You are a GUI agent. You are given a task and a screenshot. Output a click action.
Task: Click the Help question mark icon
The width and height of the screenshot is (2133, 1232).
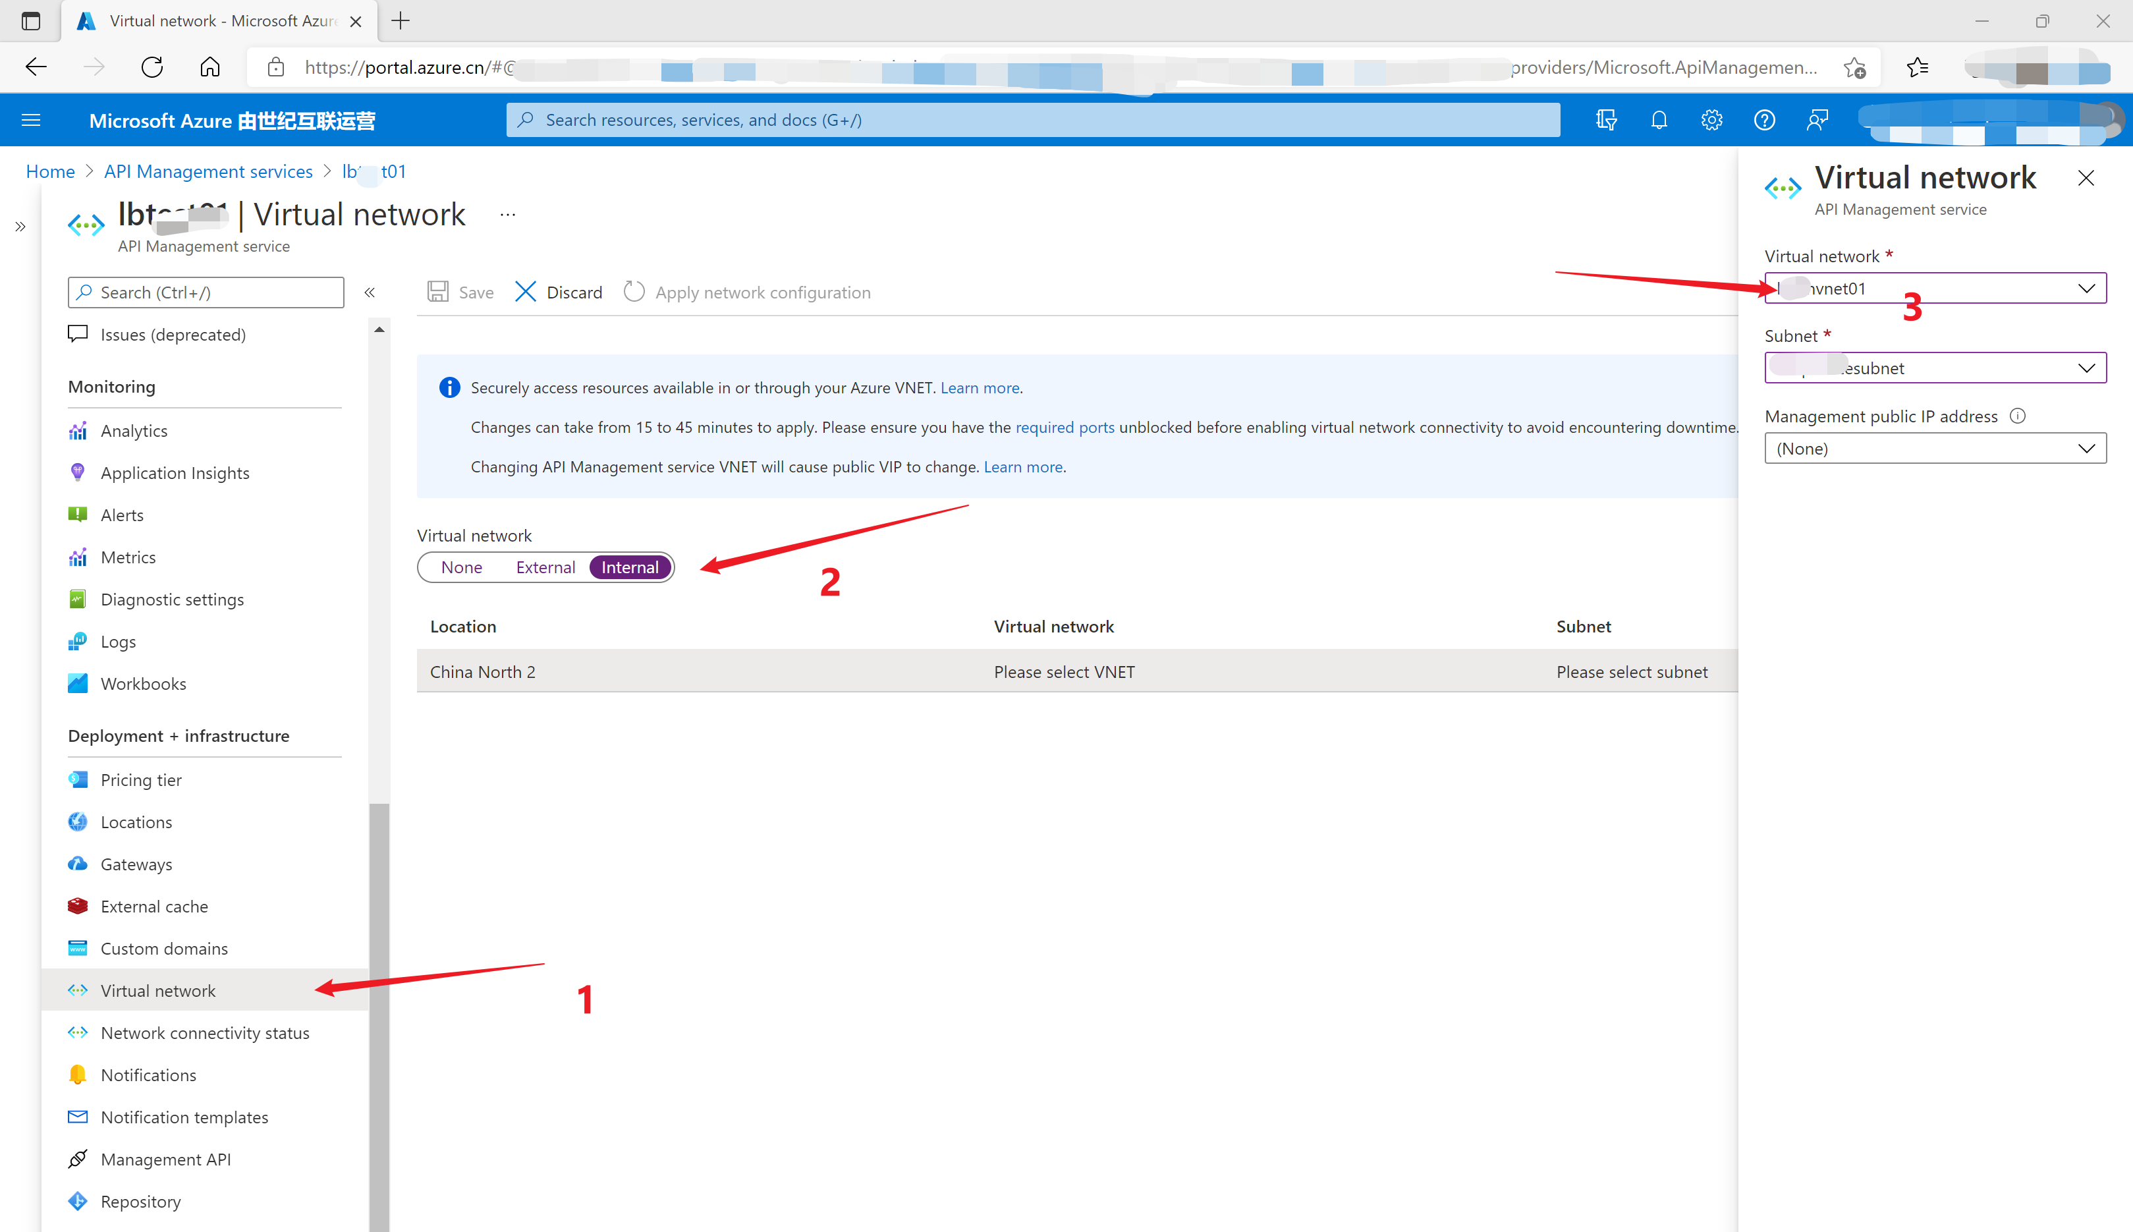coord(1763,120)
